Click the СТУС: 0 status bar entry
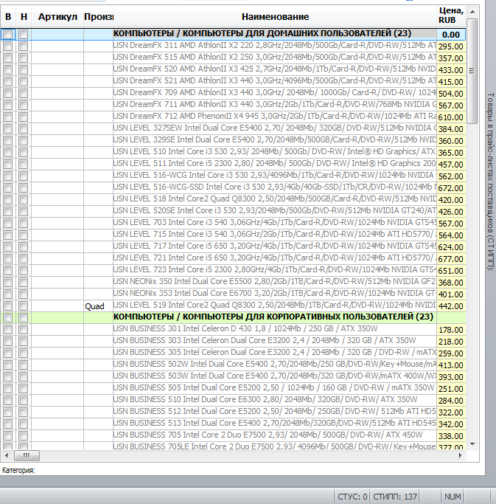 (x=352, y=497)
